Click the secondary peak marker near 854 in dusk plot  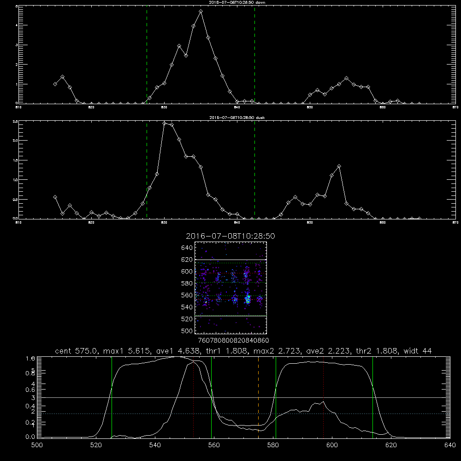339,166
